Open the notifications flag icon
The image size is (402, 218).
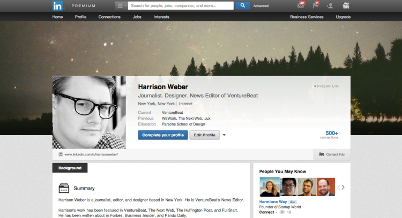pos(316,5)
